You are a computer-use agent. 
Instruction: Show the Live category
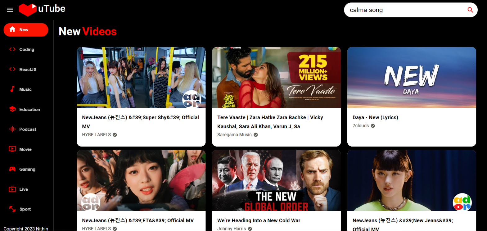click(26, 189)
